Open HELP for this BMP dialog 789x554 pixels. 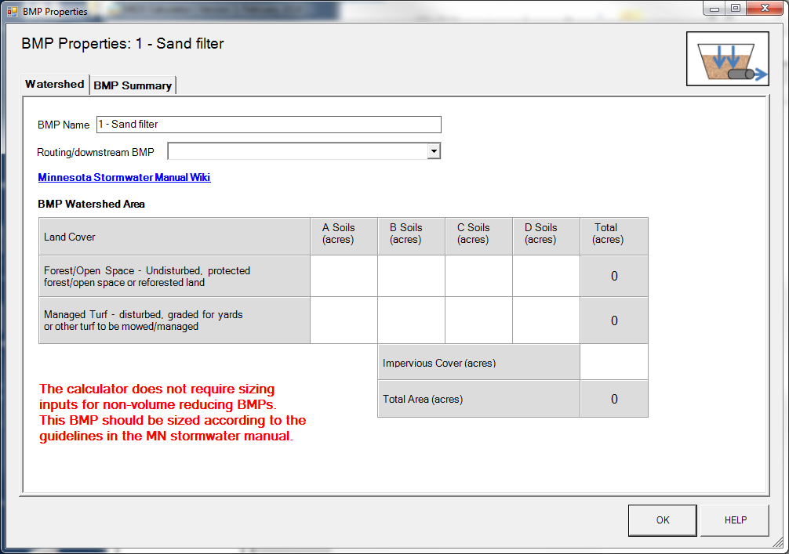click(733, 520)
